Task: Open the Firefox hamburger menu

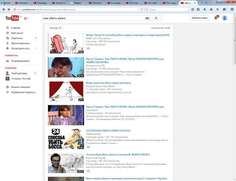Action: (232, 9)
